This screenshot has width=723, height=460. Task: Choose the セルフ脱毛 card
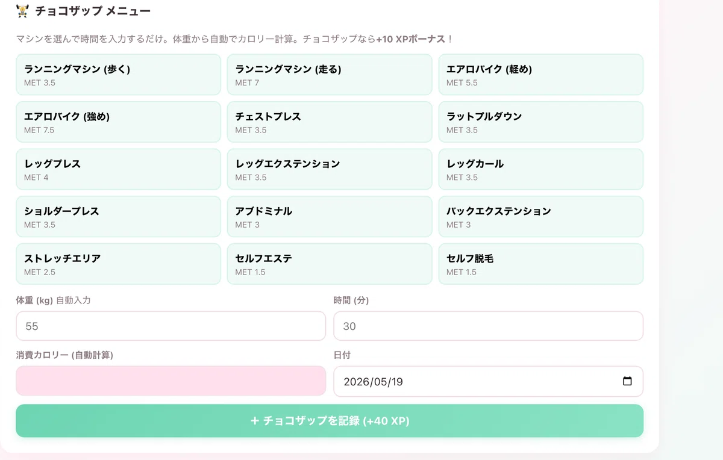(540, 264)
